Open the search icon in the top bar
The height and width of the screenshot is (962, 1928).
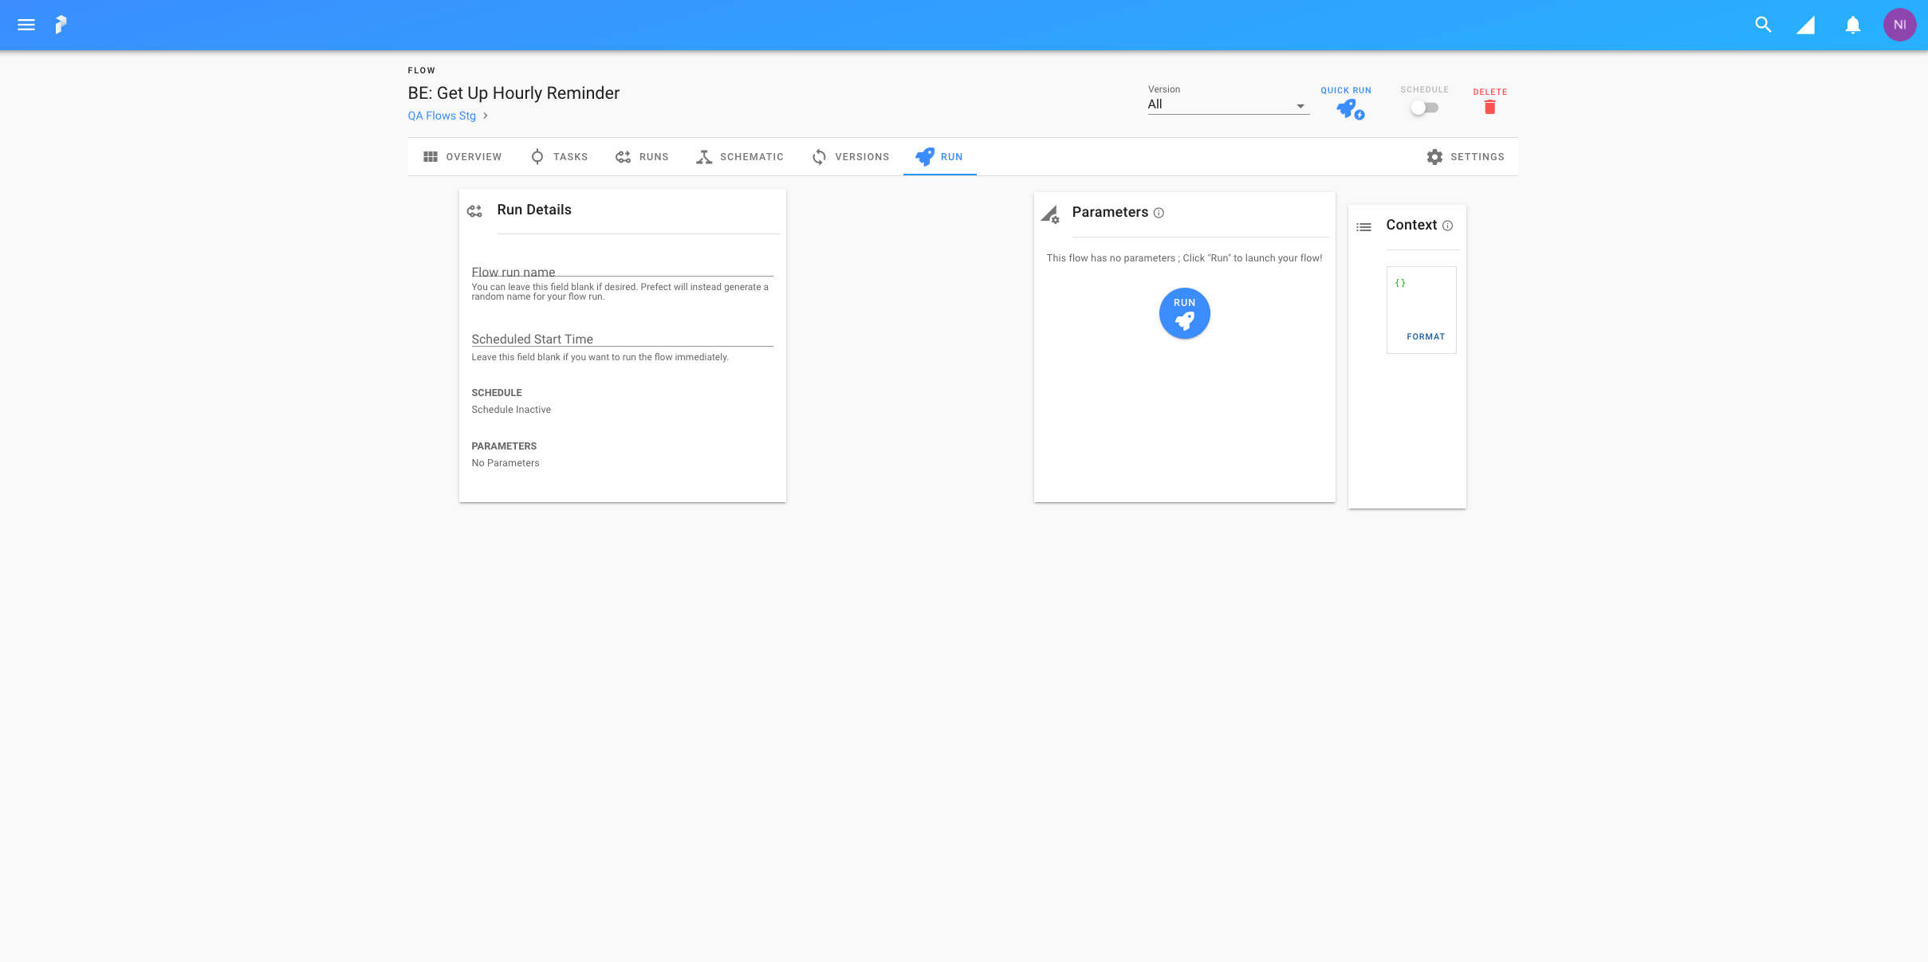[1763, 25]
